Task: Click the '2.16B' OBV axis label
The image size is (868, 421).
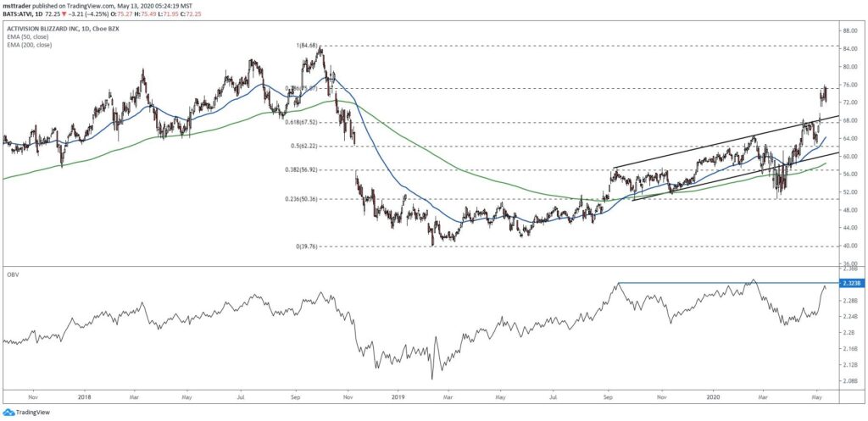Action: point(849,349)
